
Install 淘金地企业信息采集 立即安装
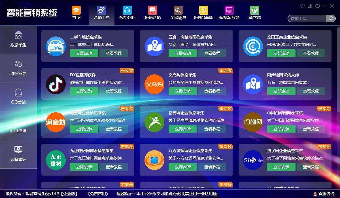point(84,129)
